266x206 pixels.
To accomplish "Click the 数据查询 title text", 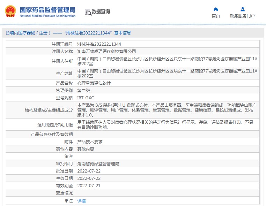I will click(101, 12).
